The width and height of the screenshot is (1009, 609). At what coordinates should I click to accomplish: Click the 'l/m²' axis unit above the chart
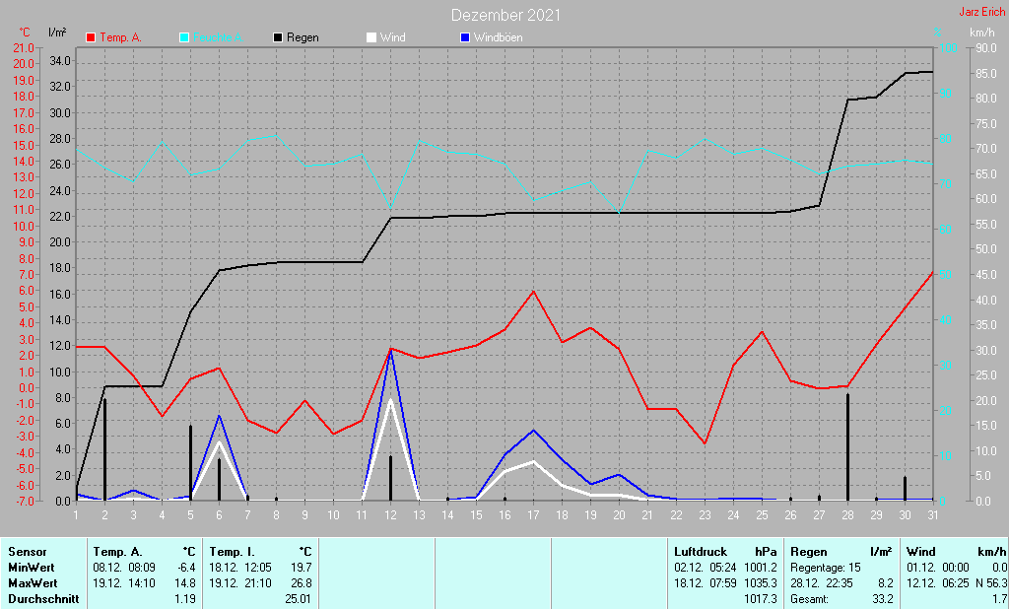point(57,33)
